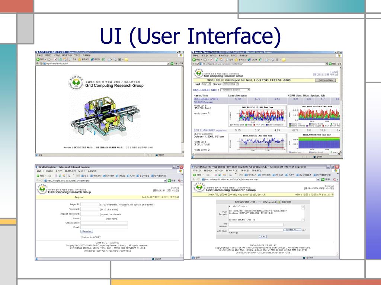Open the Last hour dropdown
The width and height of the screenshot is (381, 285).
click(206, 84)
